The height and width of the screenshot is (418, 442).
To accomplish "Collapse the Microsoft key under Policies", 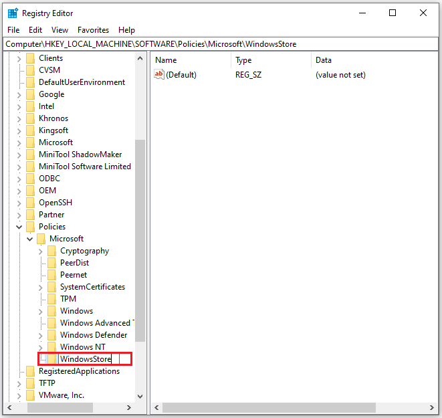I will click(29, 239).
